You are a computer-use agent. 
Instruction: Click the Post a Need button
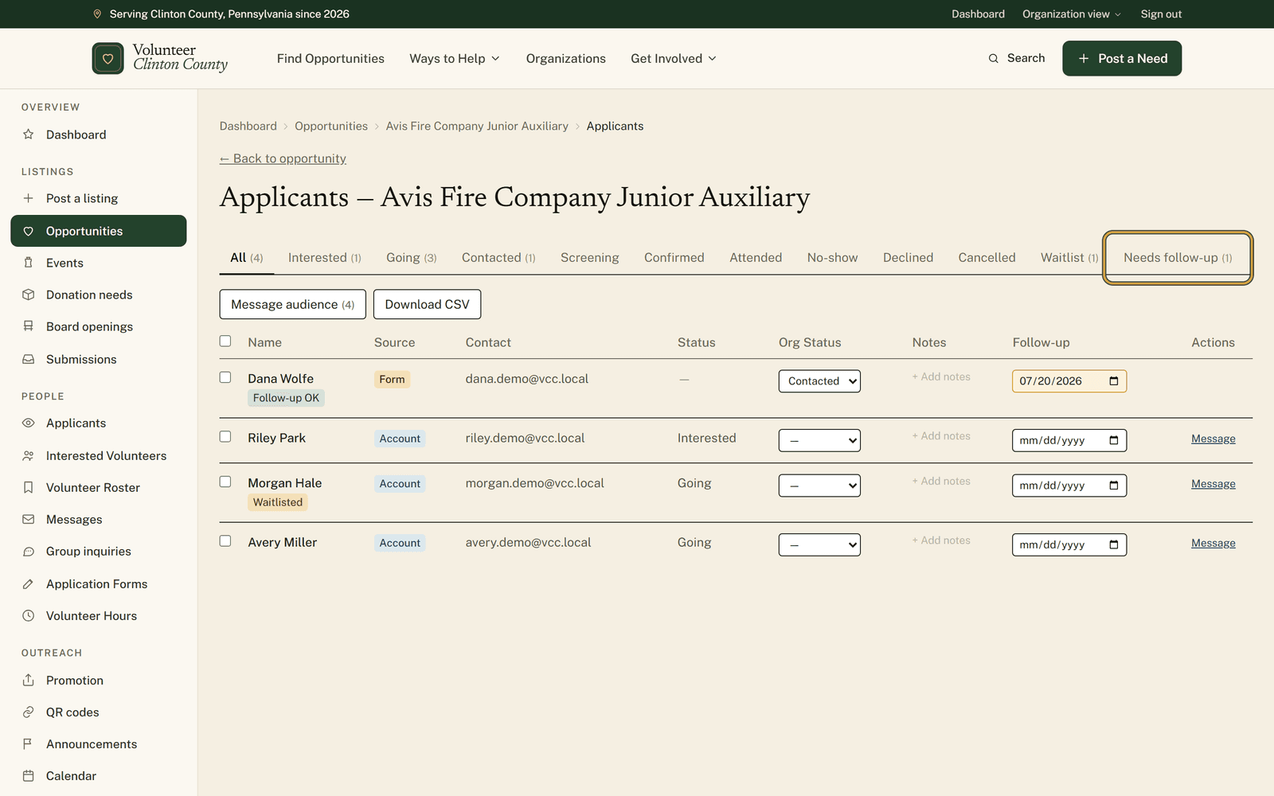1122,59
